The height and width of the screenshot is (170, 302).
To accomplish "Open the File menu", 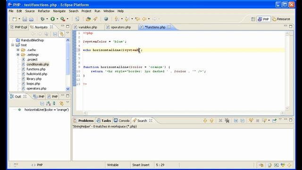I will (x=11, y=11).
